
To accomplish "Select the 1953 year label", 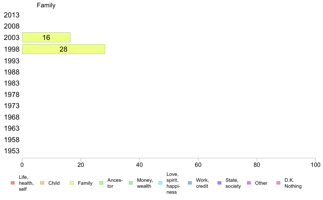I will tap(12, 151).
